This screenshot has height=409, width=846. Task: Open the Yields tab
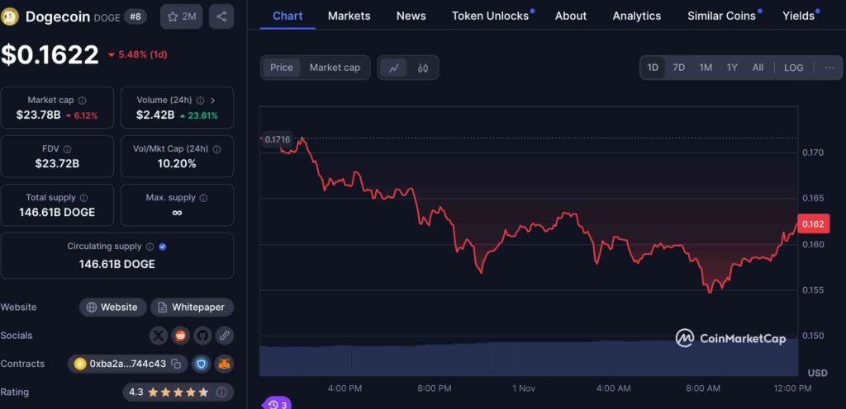[x=799, y=16]
